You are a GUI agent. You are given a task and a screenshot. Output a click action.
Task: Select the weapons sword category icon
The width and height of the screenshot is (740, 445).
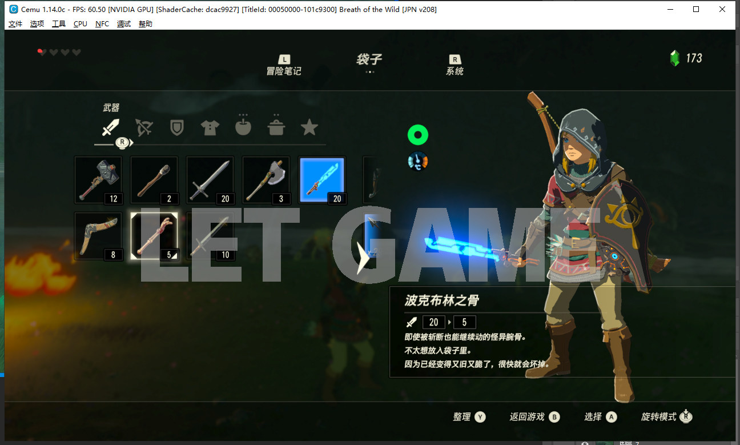tap(111, 127)
